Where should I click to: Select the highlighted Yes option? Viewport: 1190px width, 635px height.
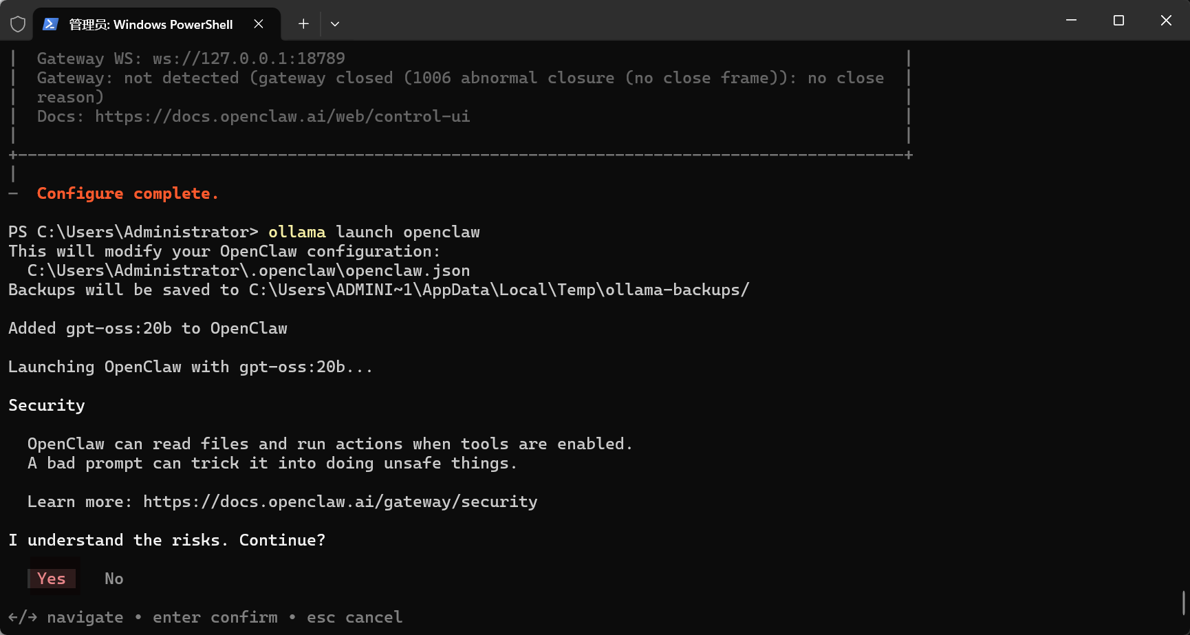[52, 579]
